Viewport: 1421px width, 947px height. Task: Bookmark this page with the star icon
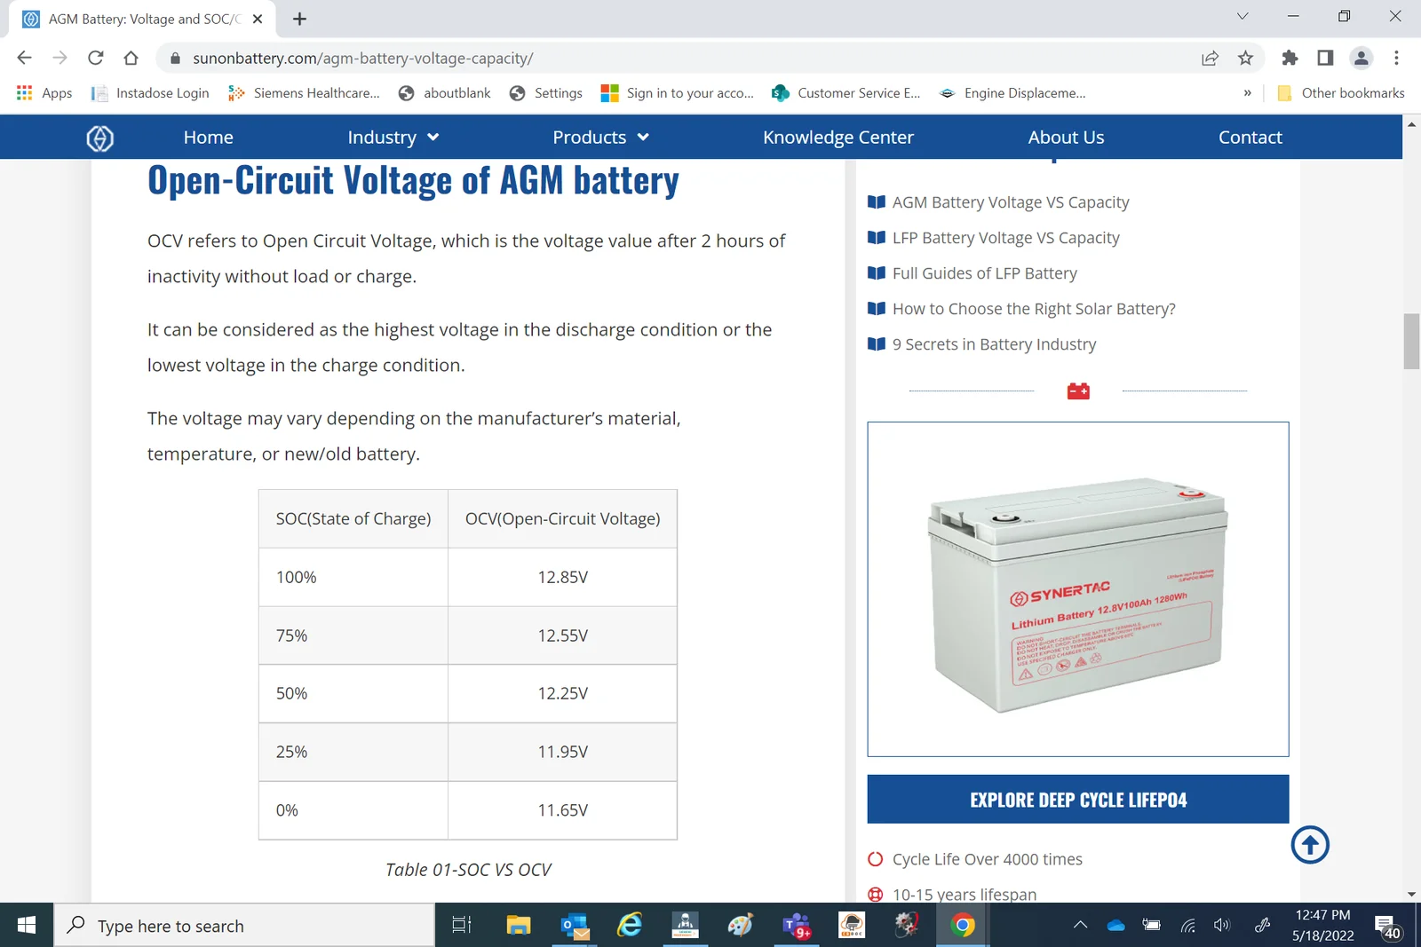1245,58
